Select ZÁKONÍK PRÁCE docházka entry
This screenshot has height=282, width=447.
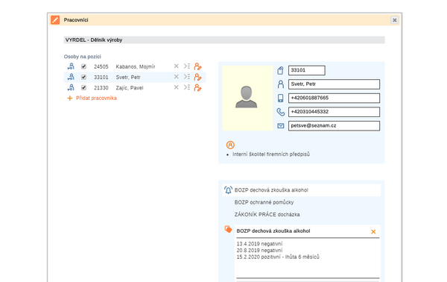click(x=267, y=215)
